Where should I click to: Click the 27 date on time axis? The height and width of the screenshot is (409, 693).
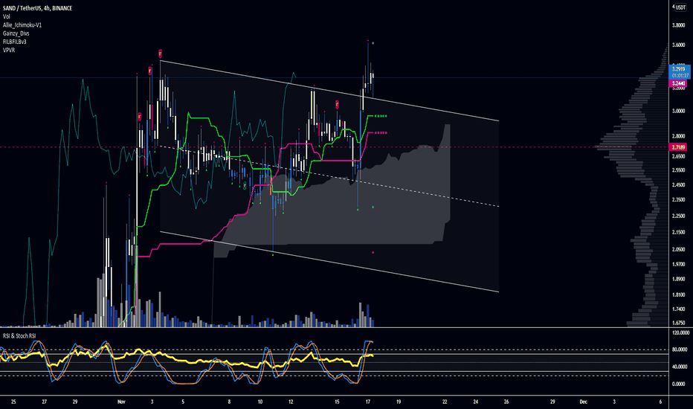tap(44, 402)
